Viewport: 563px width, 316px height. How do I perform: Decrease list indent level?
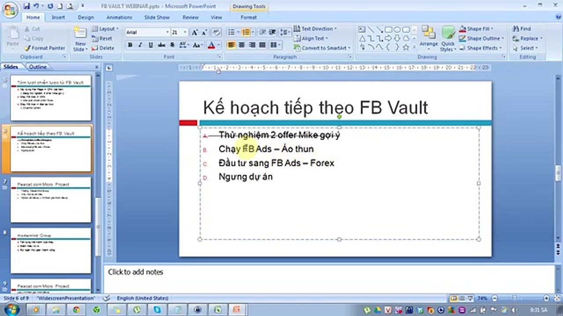pos(263,32)
